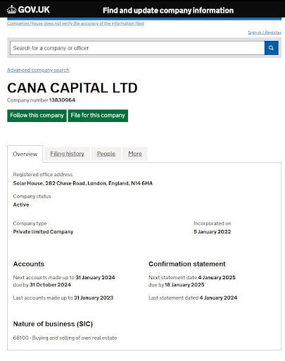Image resolution: width=285 pixels, height=361 pixels.
Task: Switch to the People tab
Action: [106, 154]
